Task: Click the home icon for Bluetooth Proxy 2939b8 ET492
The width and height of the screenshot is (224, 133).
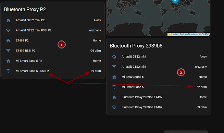Action: coord(114,97)
